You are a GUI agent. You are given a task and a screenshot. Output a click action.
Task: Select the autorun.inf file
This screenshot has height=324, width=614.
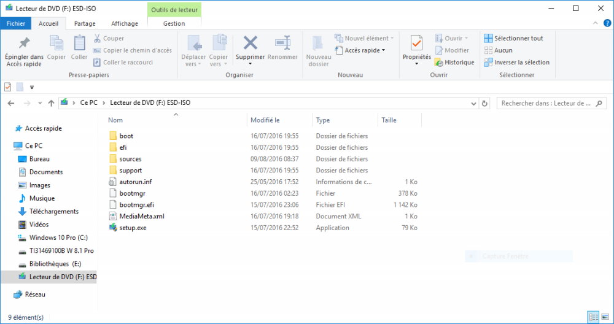click(136, 182)
